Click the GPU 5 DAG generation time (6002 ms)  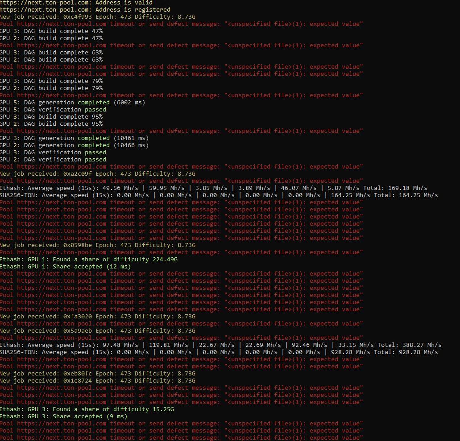(129, 102)
